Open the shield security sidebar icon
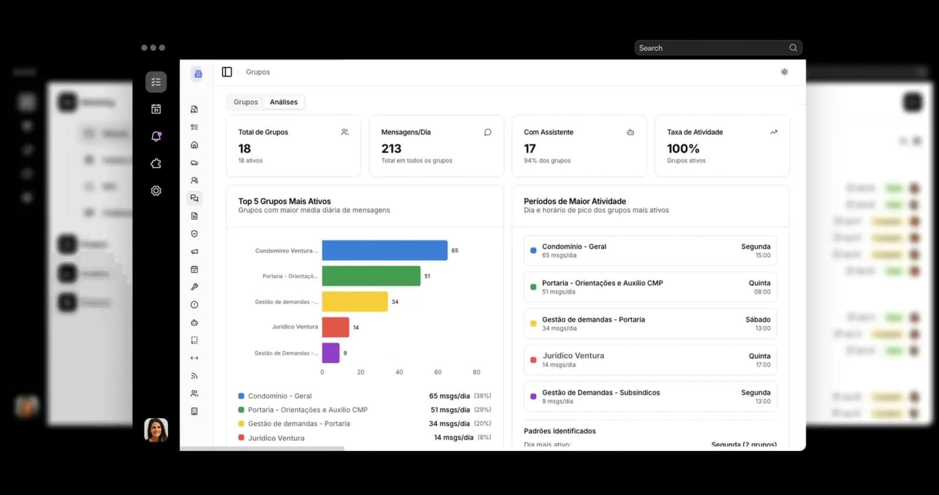939x495 pixels. point(194,233)
